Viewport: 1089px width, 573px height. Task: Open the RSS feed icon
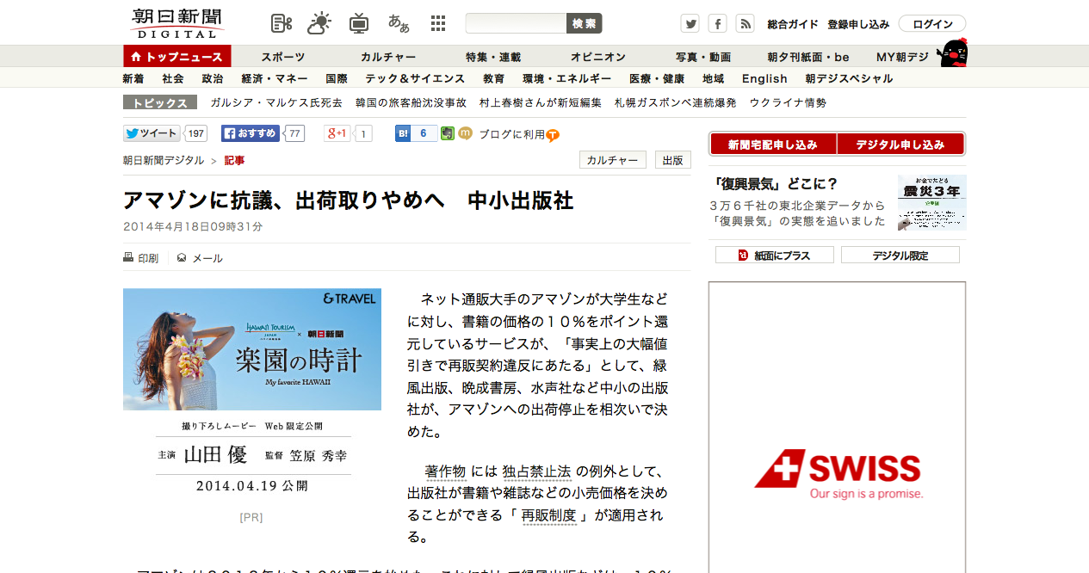click(x=745, y=23)
